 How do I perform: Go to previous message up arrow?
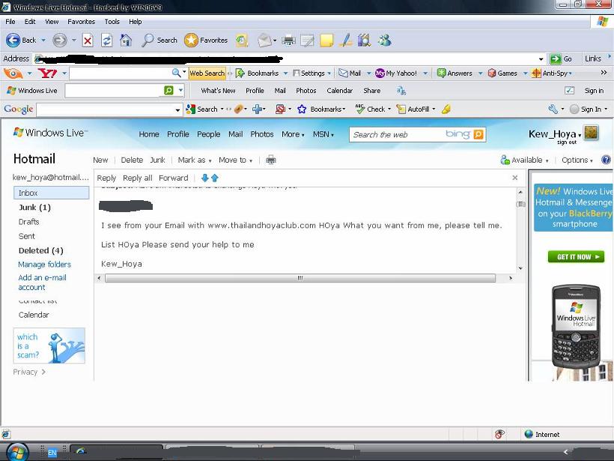click(x=215, y=178)
